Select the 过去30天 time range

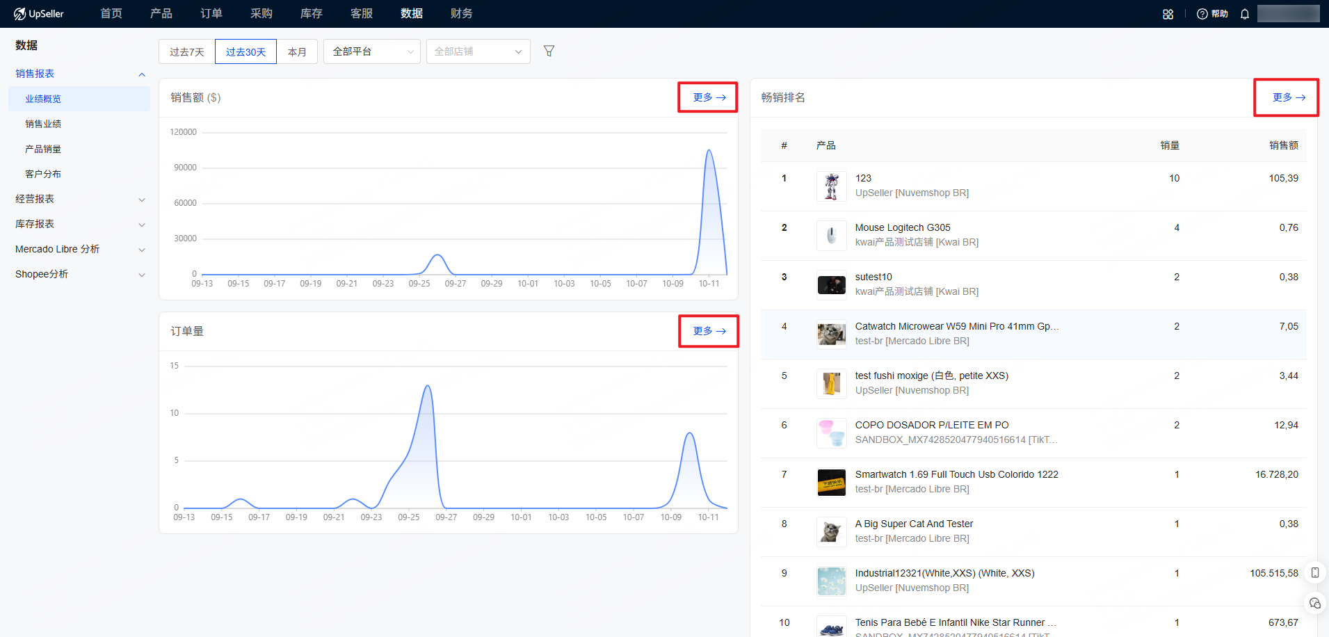(x=245, y=52)
